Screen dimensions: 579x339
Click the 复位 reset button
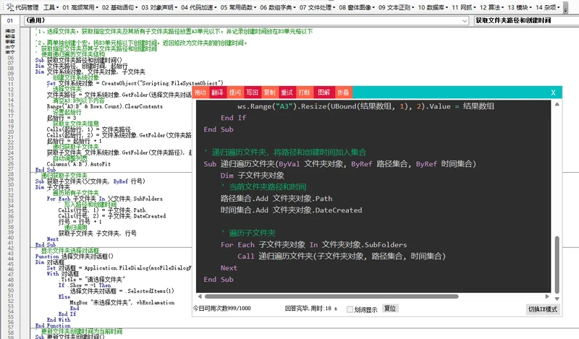390,309
